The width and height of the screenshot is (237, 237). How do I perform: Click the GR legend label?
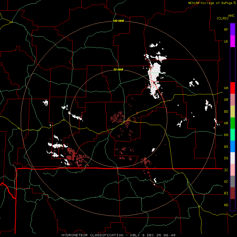226,100
